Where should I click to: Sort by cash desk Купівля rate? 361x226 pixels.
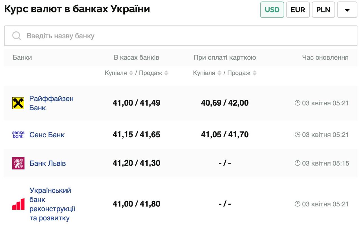tap(131, 73)
